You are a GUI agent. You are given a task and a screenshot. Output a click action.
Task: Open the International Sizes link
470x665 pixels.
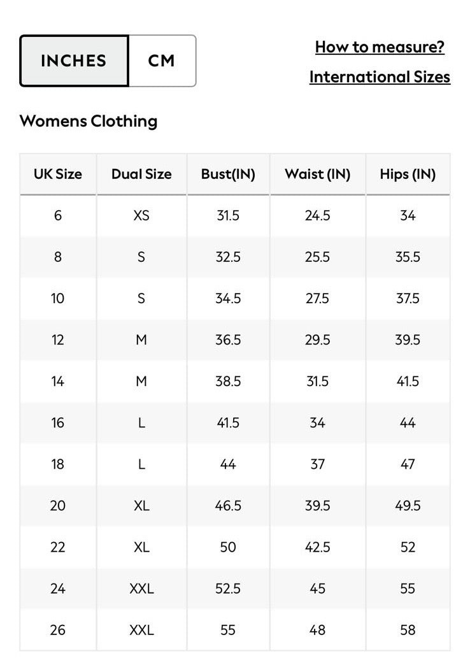380,77
